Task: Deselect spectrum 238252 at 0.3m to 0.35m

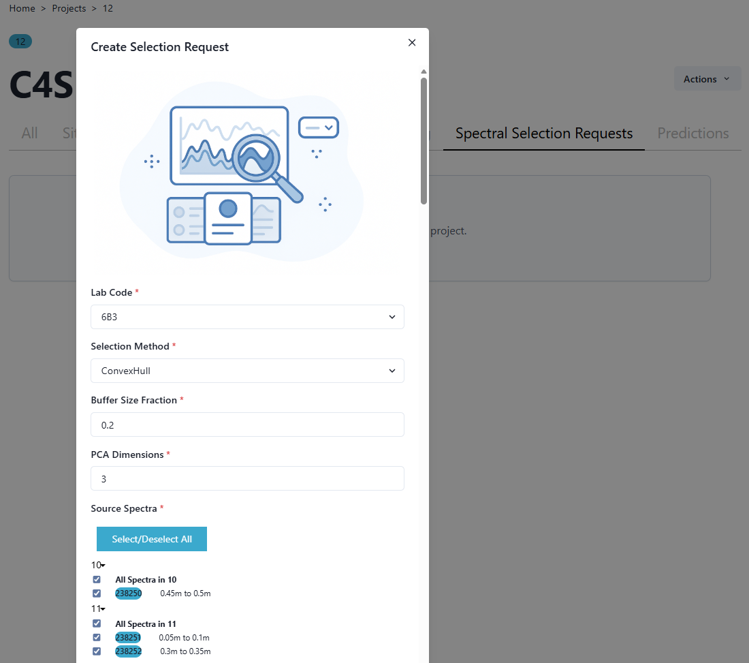Action: (97, 651)
